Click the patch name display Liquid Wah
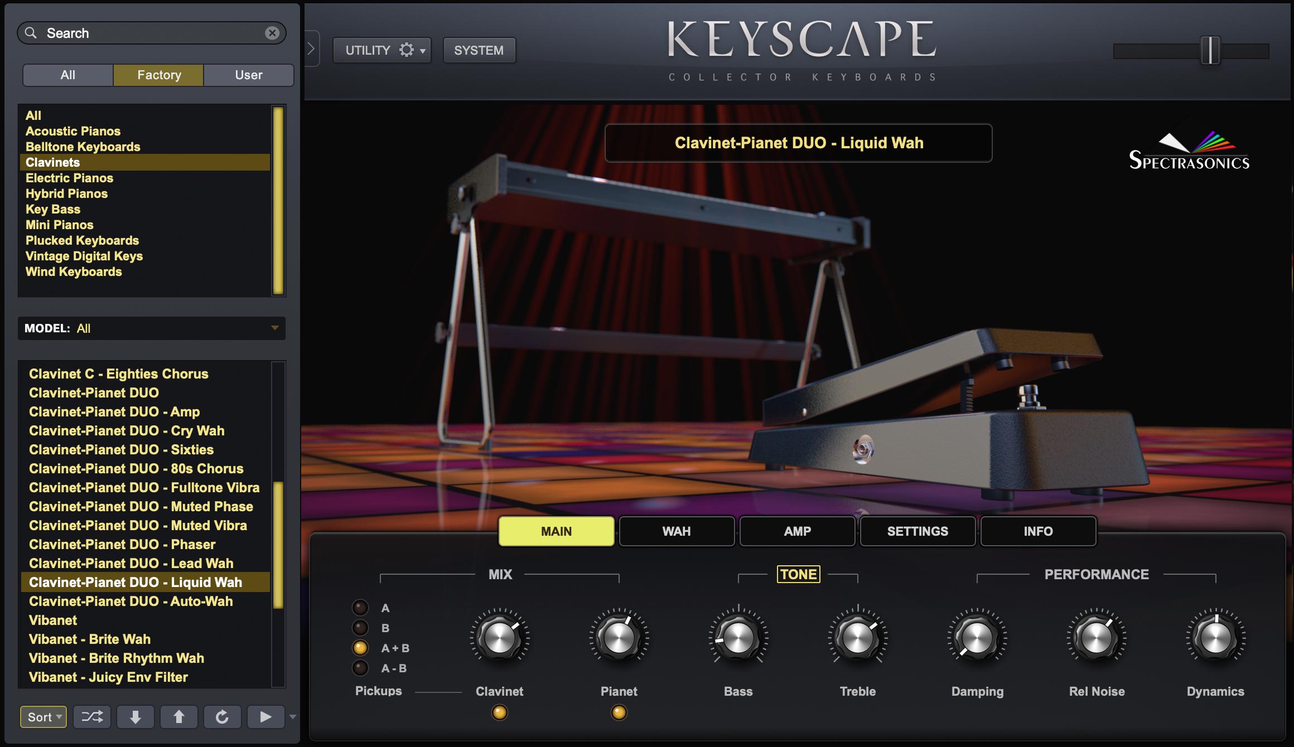This screenshot has height=747, width=1294. pos(799,143)
